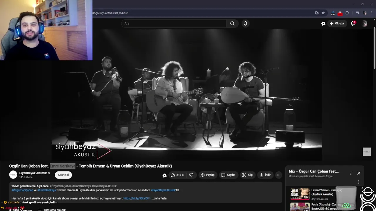
Task: Open Levent Yüksel Karaağaç thumbnail
Action: coord(300,194)
